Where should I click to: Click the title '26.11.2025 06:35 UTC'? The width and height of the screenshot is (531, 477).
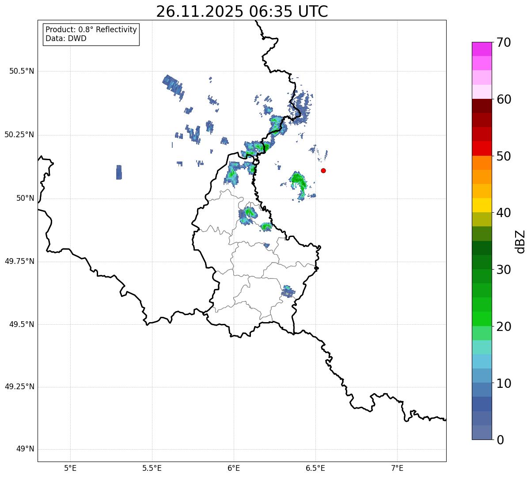242,11
